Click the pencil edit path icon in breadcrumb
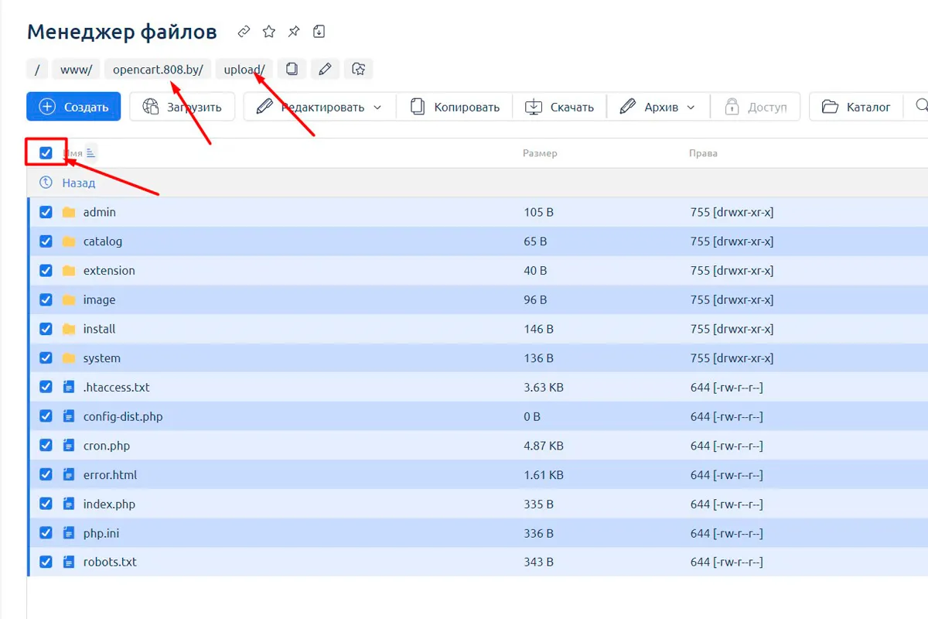Viewport: 928px width, 619px height. click(x=325, y=69)
